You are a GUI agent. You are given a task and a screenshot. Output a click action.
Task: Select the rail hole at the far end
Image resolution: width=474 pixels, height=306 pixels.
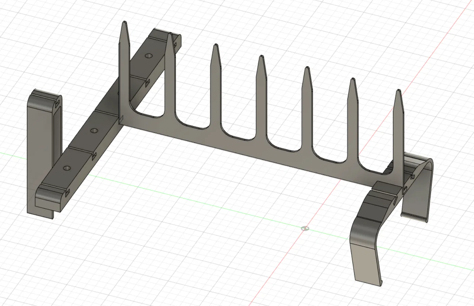pyautogui.click(x=148, y=56)
